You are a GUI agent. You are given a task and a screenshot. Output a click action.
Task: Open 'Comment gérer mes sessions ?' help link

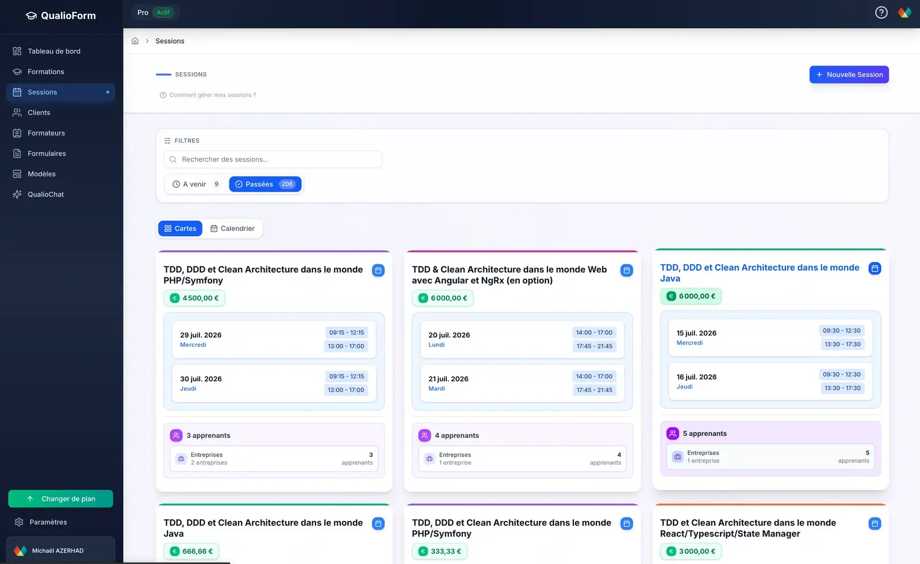pyautogui.click(x=208, y=95)
